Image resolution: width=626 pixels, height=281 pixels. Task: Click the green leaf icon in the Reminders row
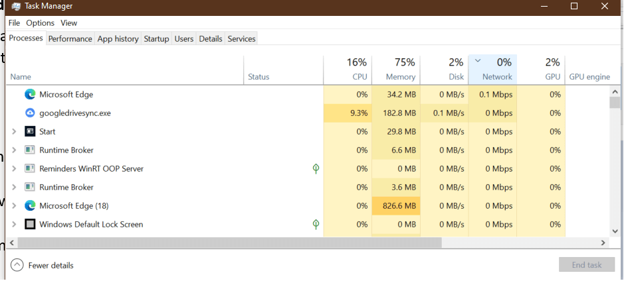pos(316,169)
